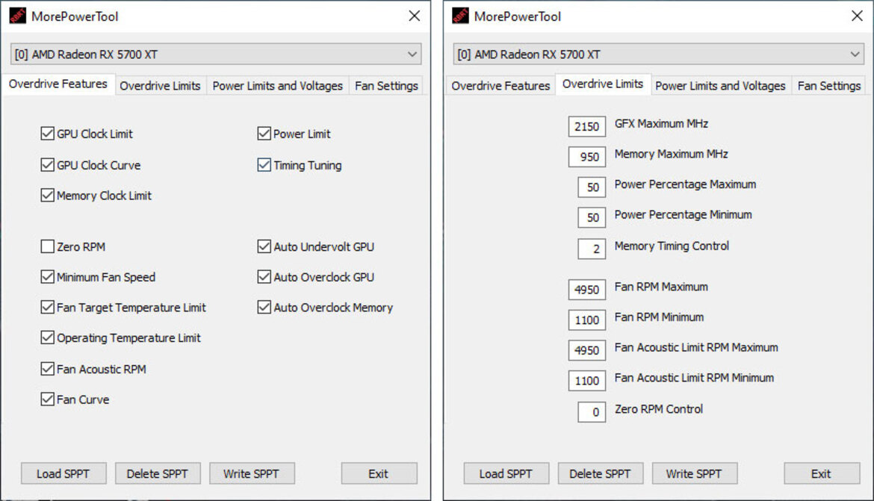Open Fan Settings tab in left window

(x=386, y=86)
